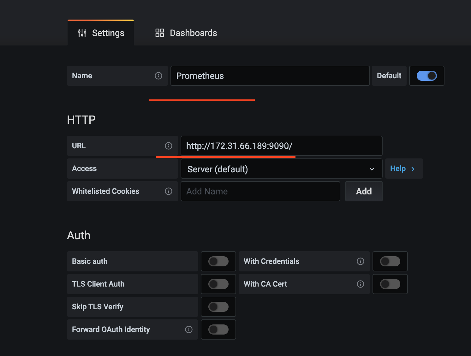The image size is (471, 356).
Task: Switch on With CA Cert
Action: tap(390, 284)
